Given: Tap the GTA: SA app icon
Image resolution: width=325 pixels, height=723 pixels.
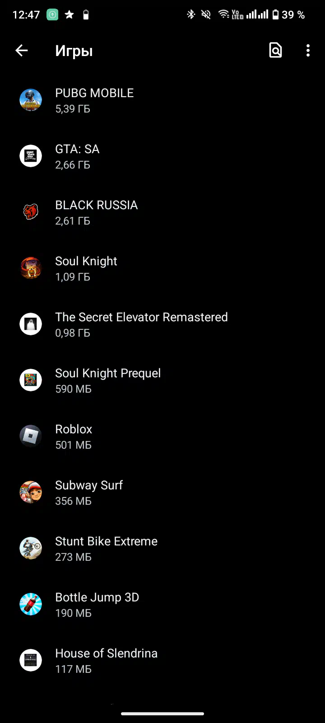Looking at the screenshot, I should (x=31, y=156).
